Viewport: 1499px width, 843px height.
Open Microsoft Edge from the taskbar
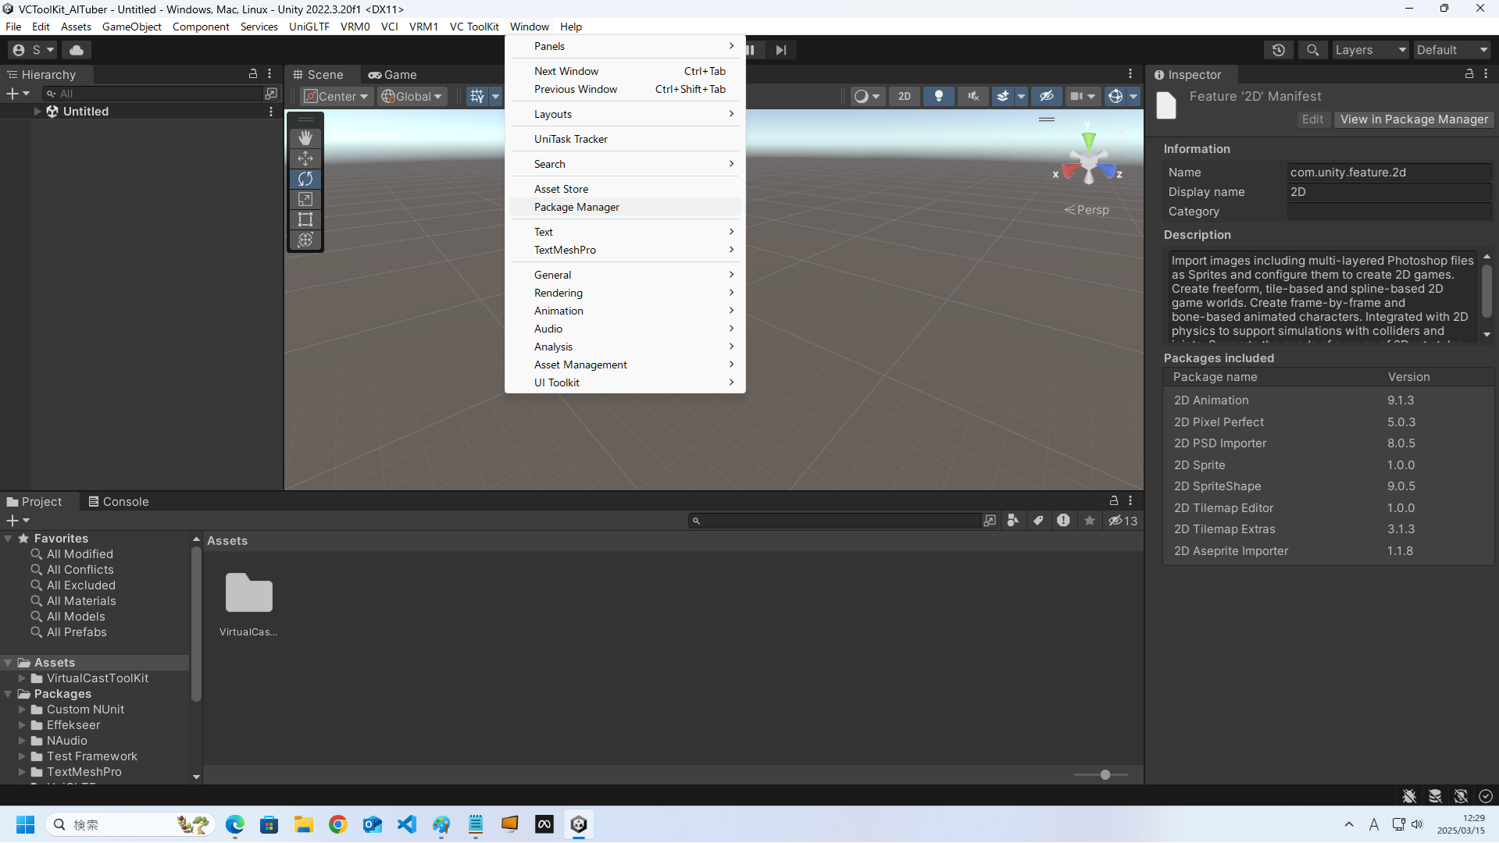[x=235, y=824]
